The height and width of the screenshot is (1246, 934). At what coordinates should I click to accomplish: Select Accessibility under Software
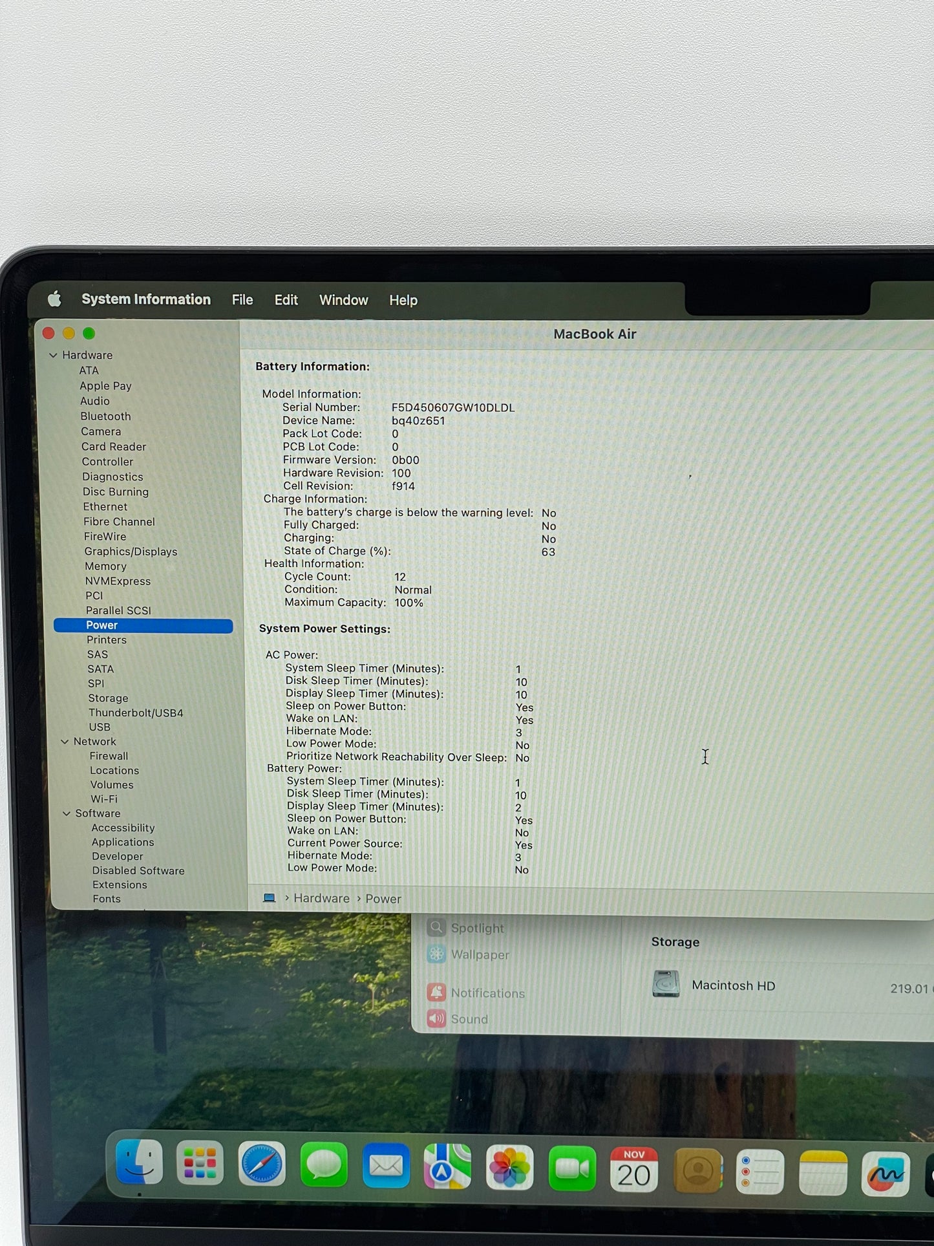[123, 828]
